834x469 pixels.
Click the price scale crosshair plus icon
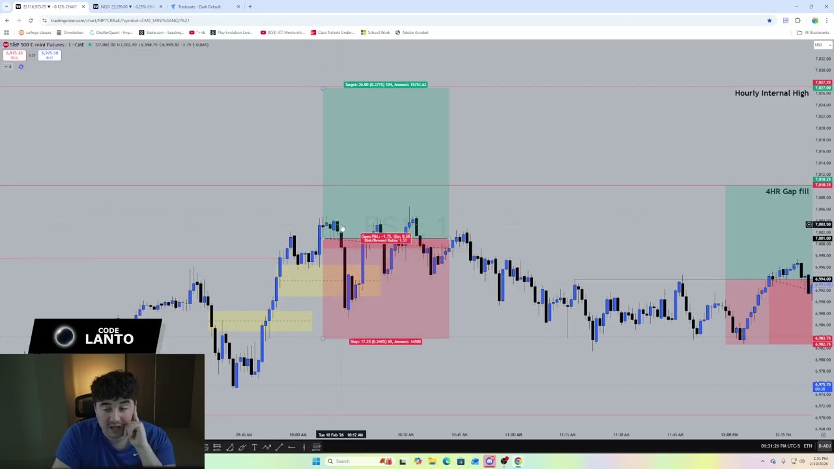[x=809, y=224]
